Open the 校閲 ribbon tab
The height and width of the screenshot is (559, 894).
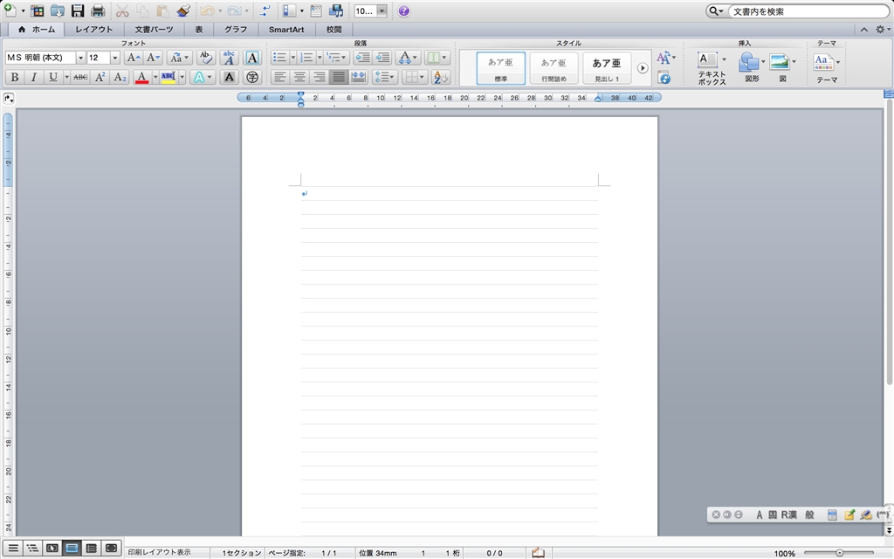334,29
